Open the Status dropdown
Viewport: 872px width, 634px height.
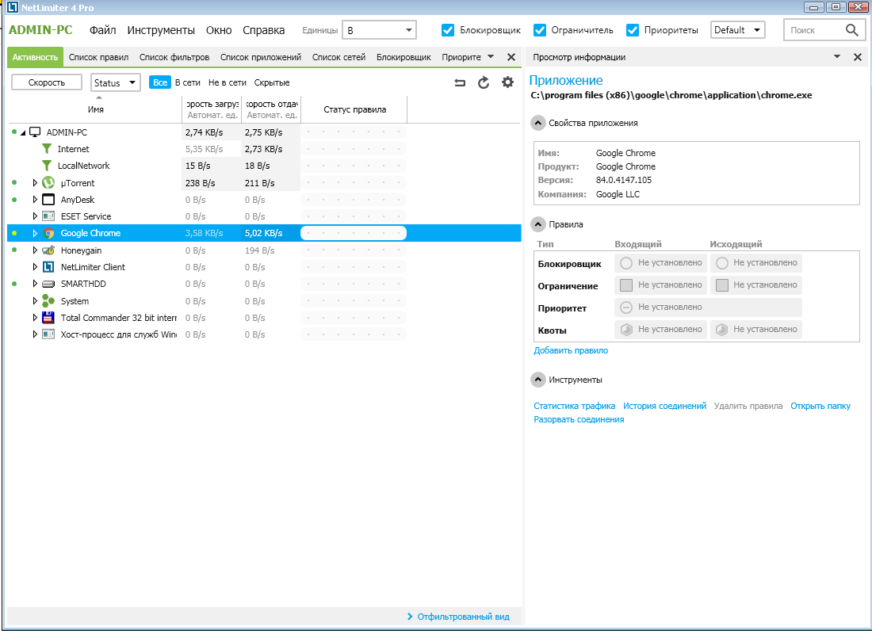(x=115, y=83)
